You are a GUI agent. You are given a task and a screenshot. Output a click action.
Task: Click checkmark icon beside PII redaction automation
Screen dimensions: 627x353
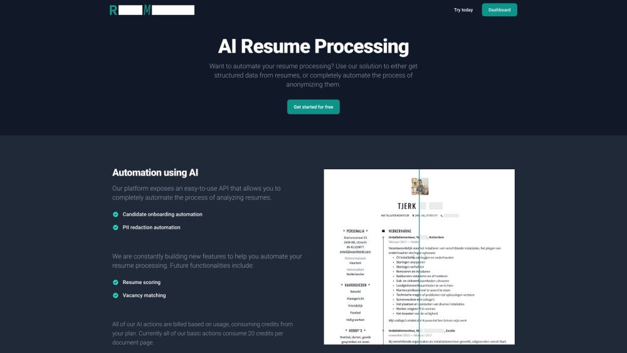(115, 228)
